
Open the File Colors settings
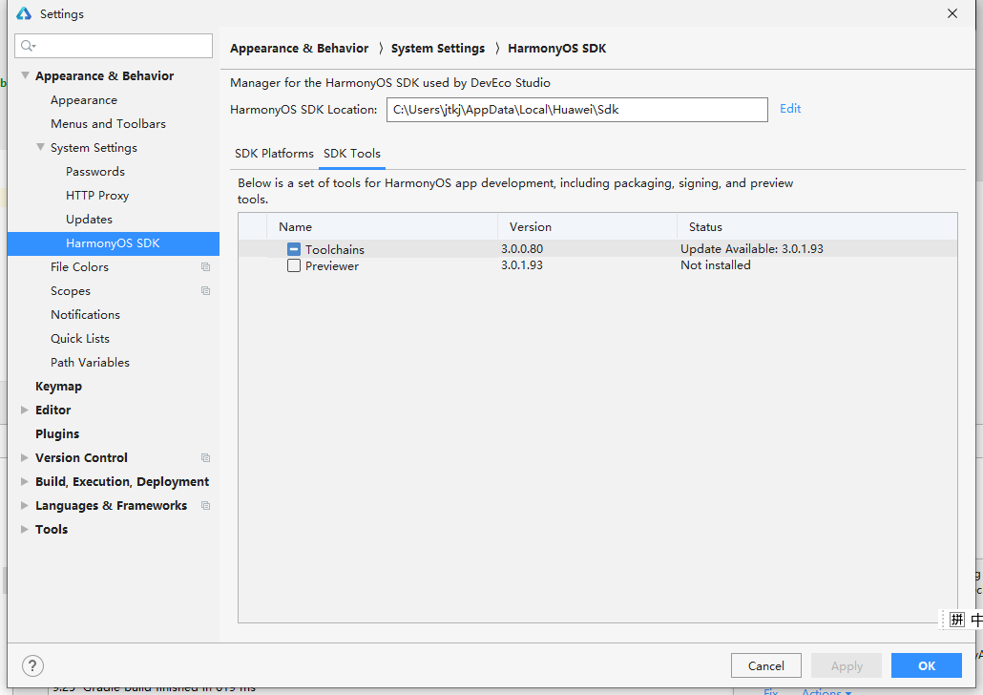point(79,267)
